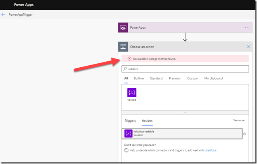This screenshot has height=164, width=257.
Task: Open the UserVoice link
Action: [211, 150]
